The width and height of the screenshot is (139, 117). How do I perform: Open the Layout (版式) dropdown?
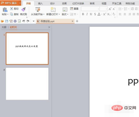(68, 14)
